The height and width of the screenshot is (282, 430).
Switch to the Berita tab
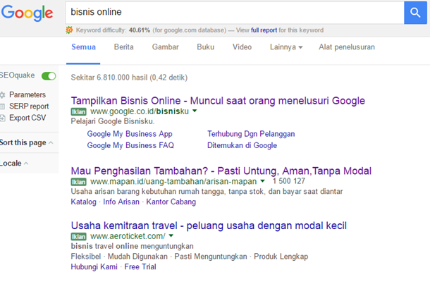point(123,47)
